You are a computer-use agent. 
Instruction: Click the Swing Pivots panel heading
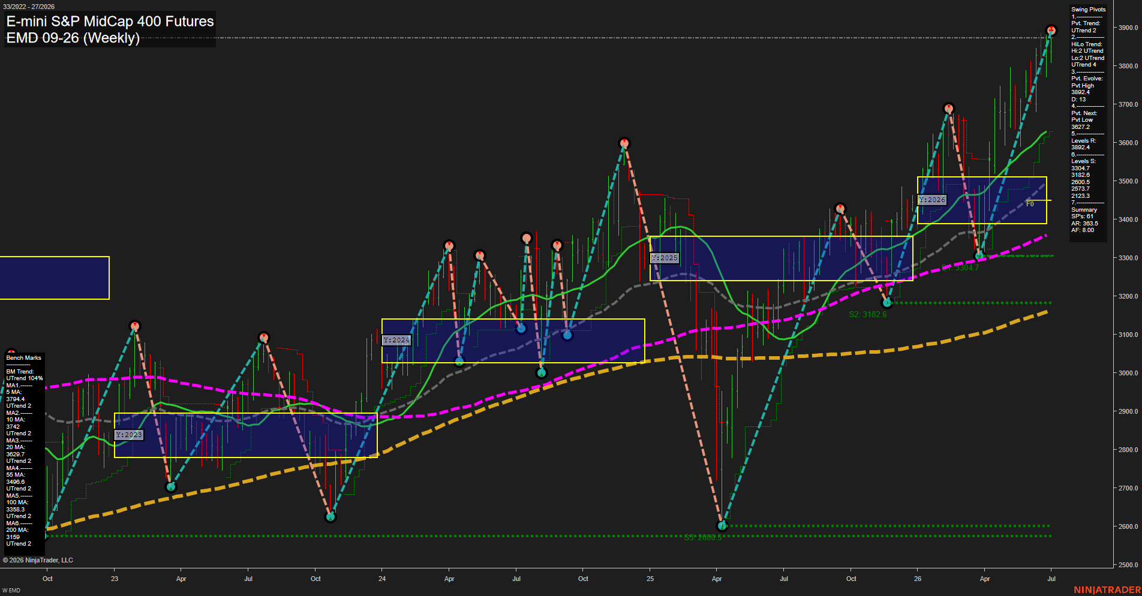(1088, 10)
